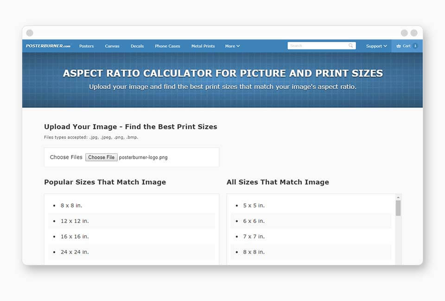445x301 pixels.
Task: Click the cart item count badge
Action: tap(415, 46)
